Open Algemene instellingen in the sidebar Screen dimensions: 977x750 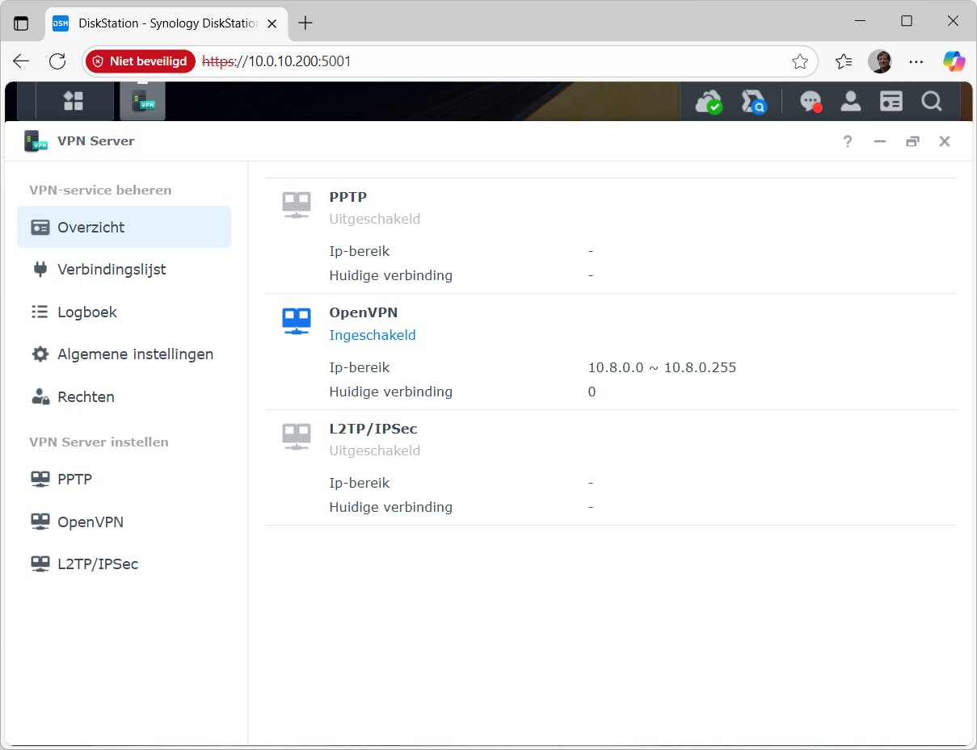124,354
